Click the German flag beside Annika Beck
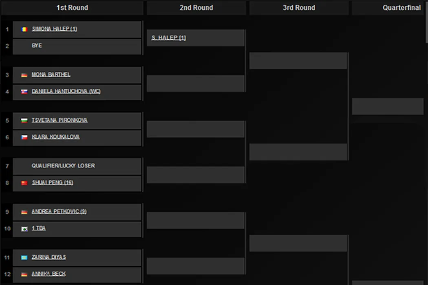The image size is (428, 285). pyautogui.click(x=24, y=274)
